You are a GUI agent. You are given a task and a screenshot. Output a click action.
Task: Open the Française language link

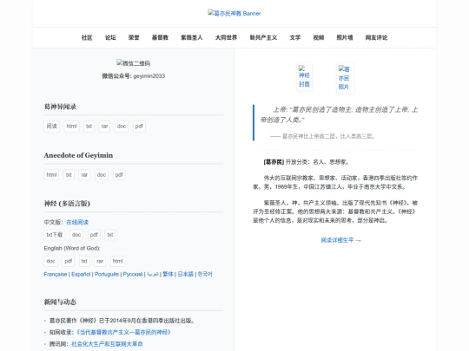coord(56,274)
